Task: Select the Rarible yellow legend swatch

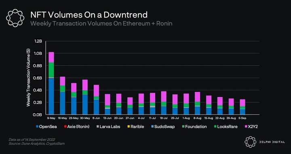Action: [129, 127]
